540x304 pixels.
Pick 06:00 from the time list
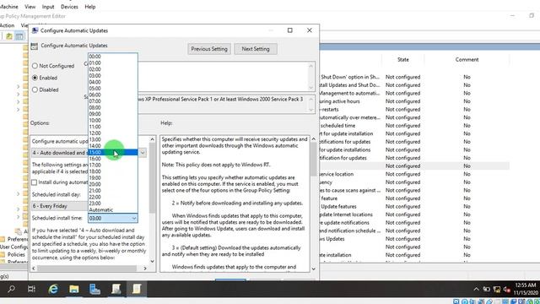[x=113, y=95]
